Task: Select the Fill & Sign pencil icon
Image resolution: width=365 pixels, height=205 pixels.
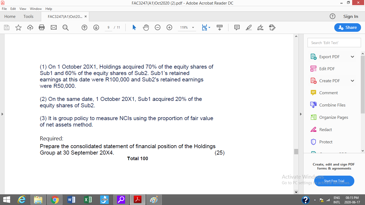Action: pos(248,27)
